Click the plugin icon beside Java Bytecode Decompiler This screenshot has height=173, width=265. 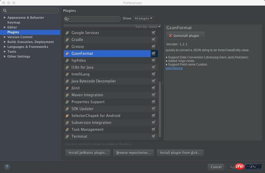point(67,81)
